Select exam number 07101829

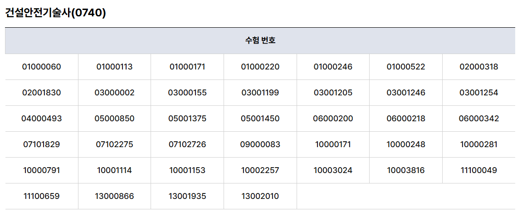[42, 144]
